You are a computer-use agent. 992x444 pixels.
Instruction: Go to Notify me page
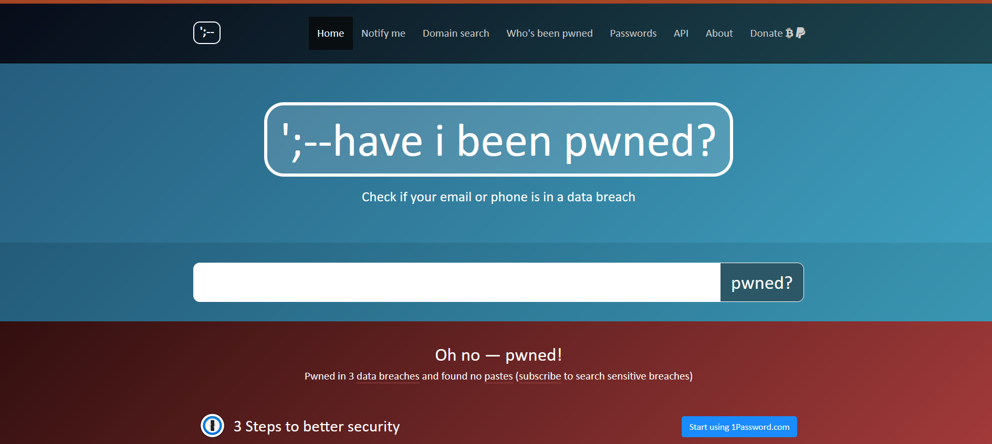tap(383, 33)
